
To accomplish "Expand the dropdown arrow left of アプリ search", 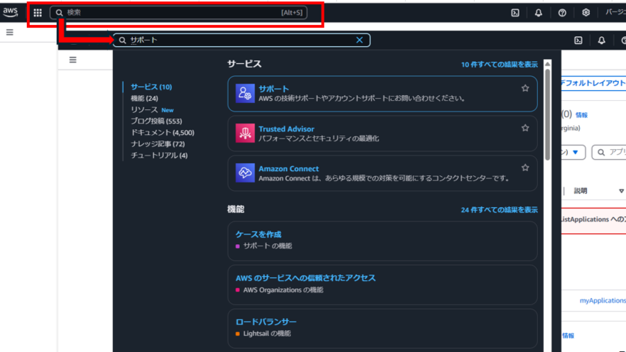I will coord(576,152).
